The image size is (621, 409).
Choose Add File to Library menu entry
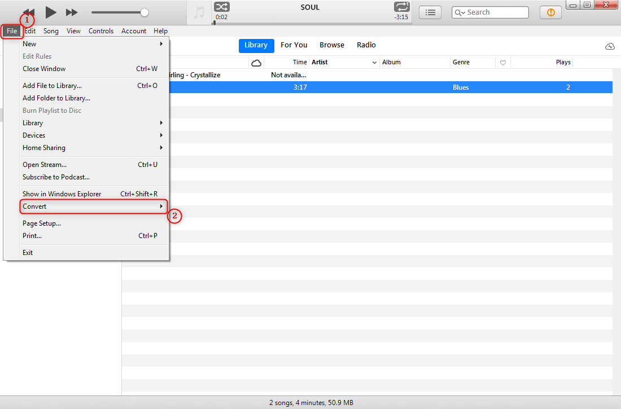pos(52,86)
